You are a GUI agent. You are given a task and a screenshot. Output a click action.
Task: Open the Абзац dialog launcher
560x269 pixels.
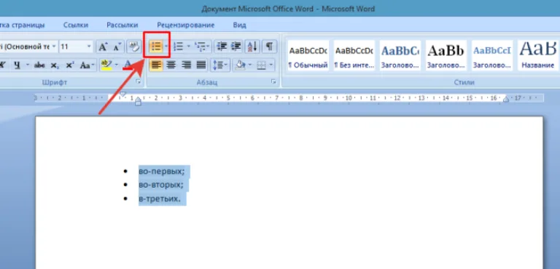click(x=274, y=82)
